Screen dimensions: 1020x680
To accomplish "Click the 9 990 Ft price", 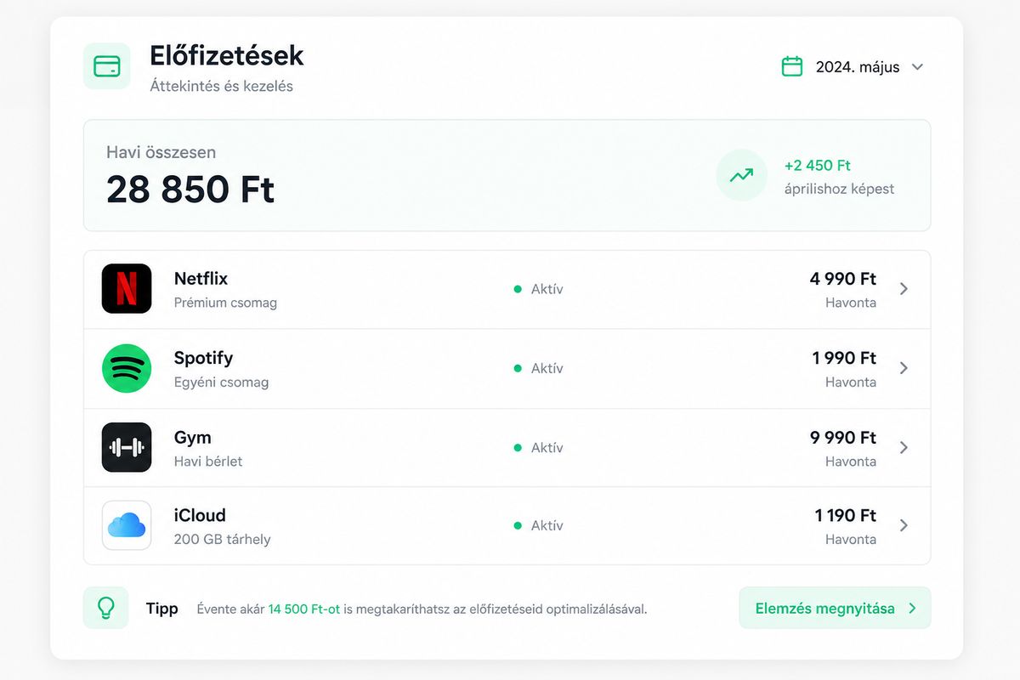I will tap(843, 438).
